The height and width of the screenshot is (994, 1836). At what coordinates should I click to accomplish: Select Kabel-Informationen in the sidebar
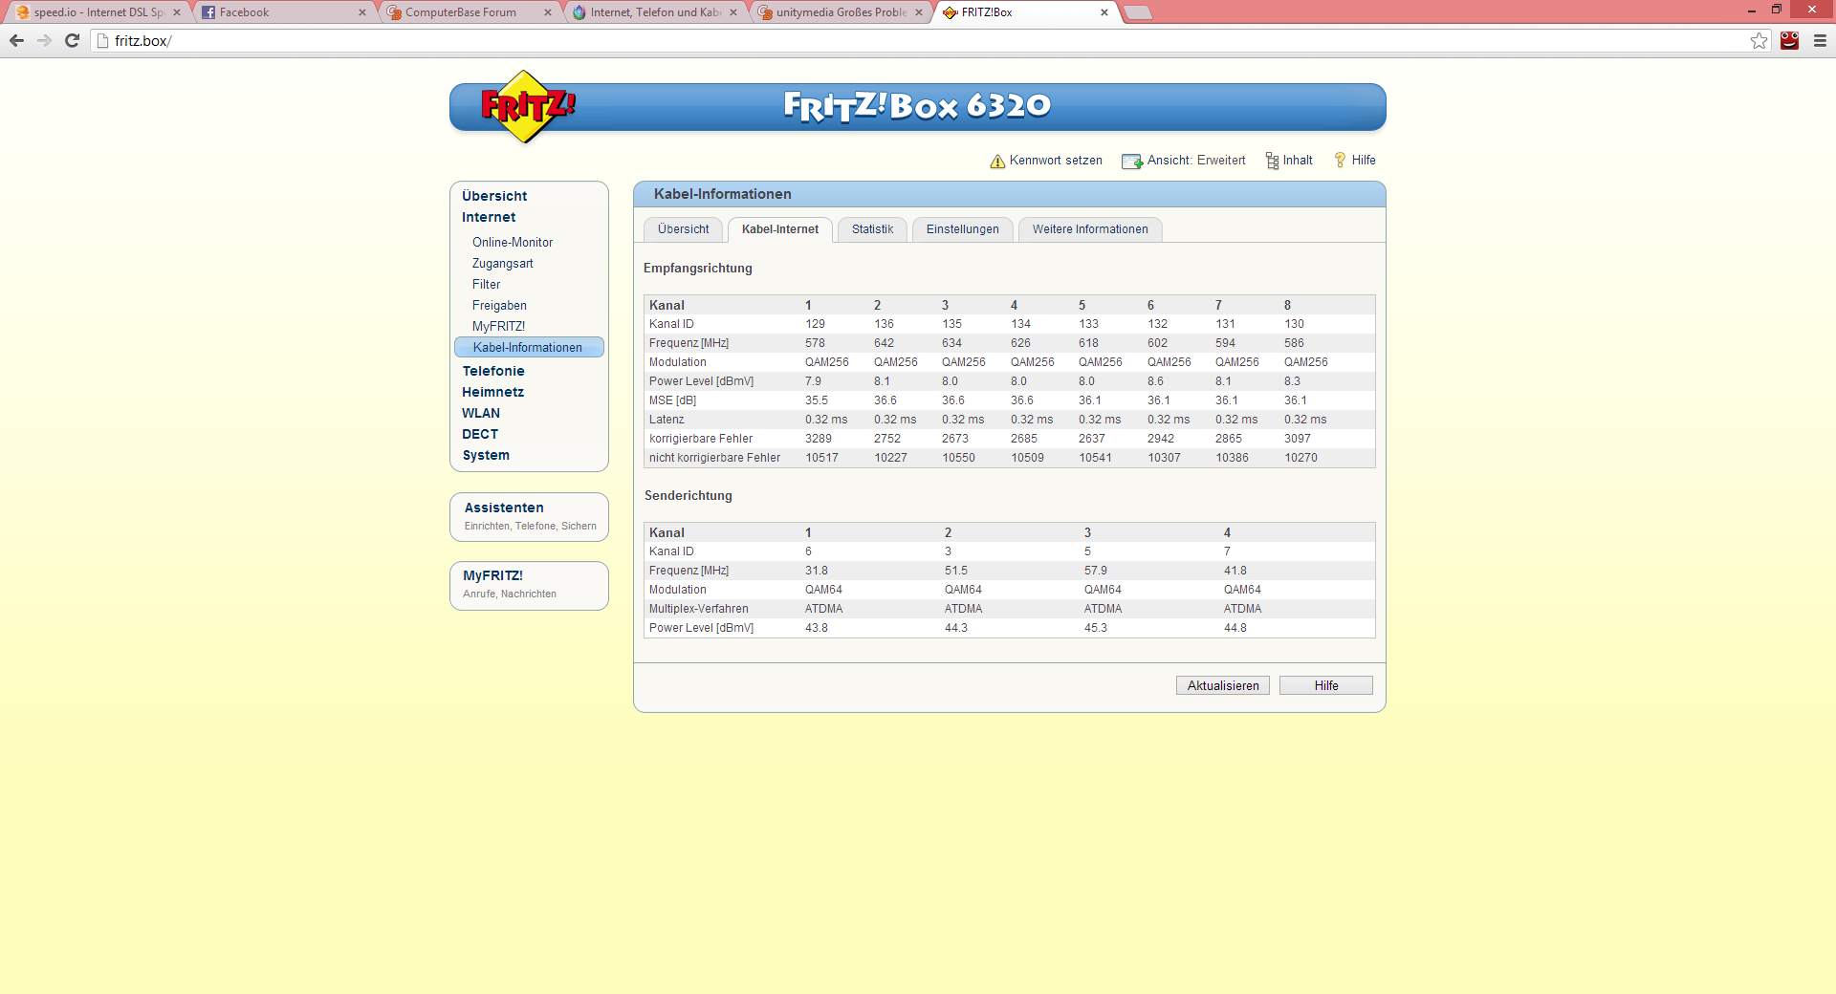point(529,347)
